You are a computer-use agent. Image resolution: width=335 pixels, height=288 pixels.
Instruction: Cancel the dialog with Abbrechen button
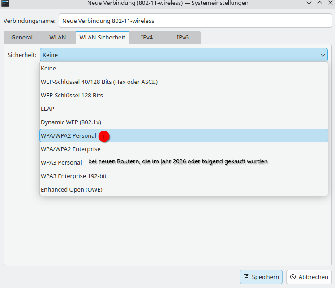pyautogui.click(x=309, y=277)
